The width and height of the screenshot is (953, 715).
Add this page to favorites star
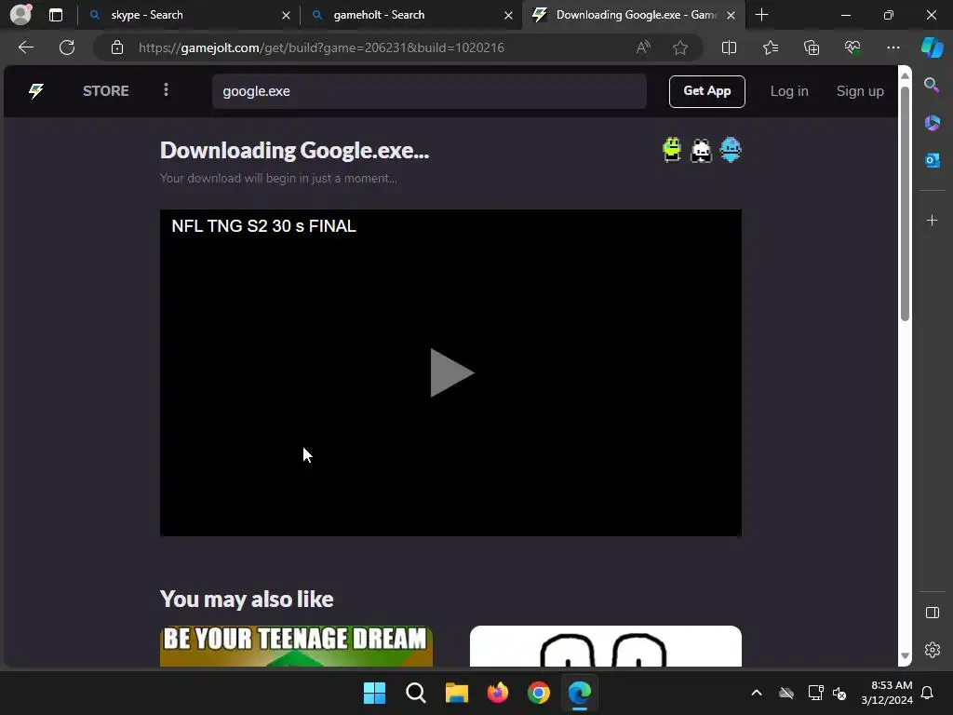coord(680,47)
